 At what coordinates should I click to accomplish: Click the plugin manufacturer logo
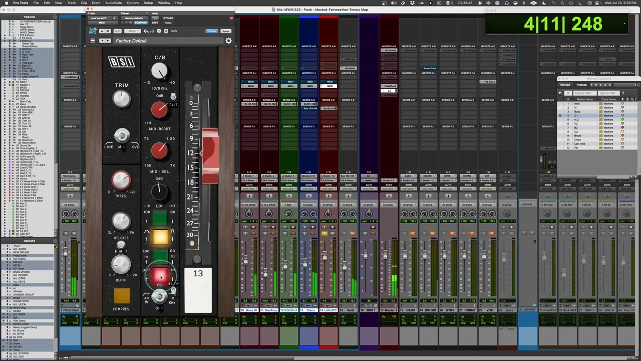pyautogui.click(x=93, y=31)
